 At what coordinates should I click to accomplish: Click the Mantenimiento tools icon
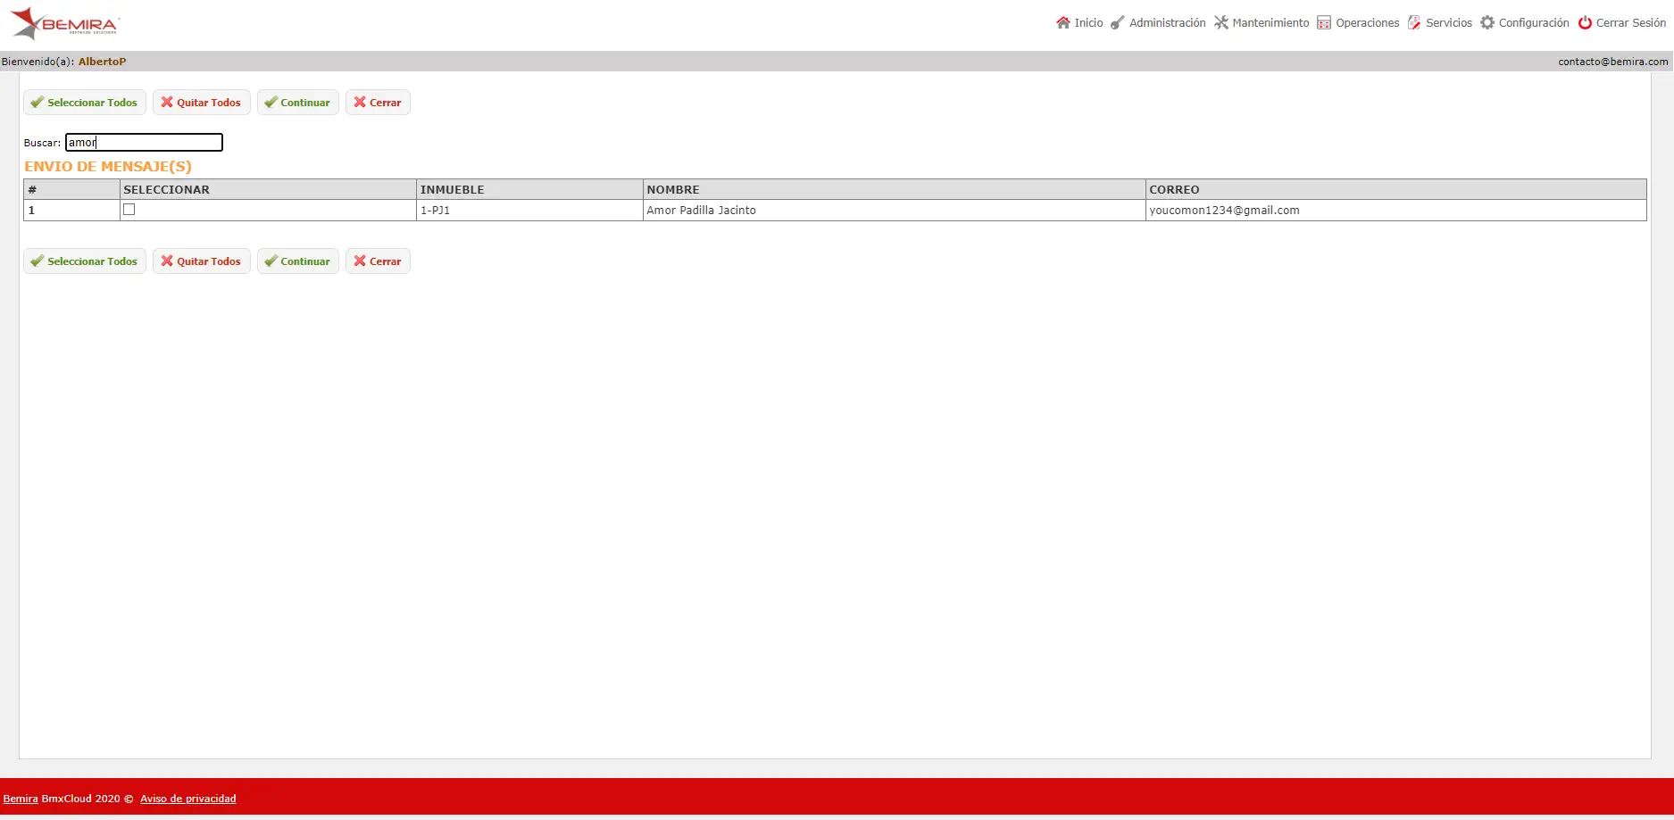tap(1220, 22)
